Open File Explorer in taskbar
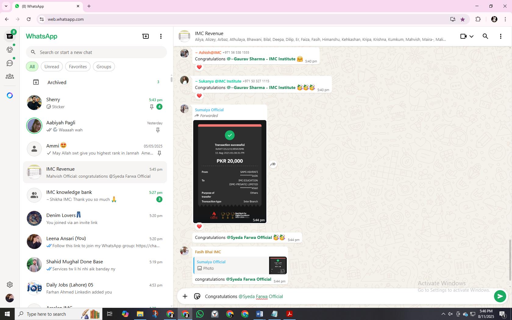This screenshot has width=512, height=320. click(x=140, y=314)
